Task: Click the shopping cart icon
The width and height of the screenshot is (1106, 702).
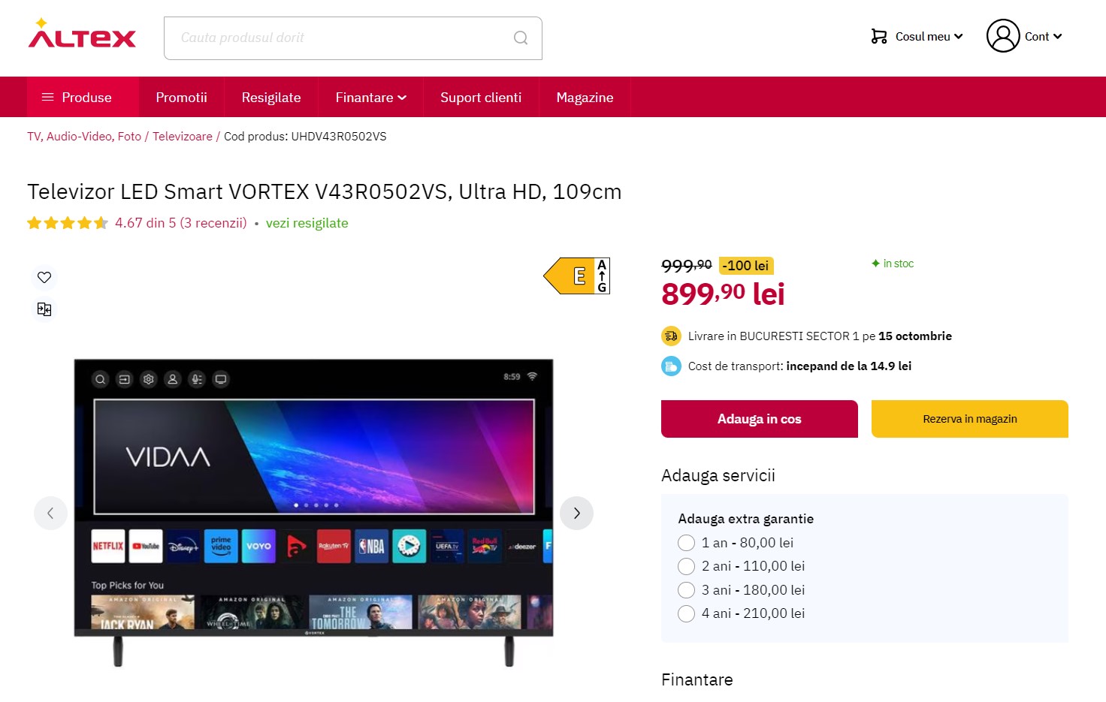Action: pos(879,36)
